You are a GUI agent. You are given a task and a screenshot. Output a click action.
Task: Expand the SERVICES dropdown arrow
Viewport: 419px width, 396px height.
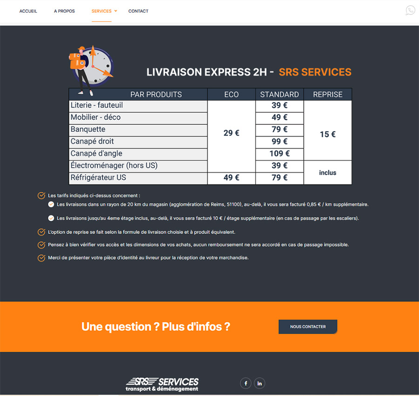[x=116, y=11]
